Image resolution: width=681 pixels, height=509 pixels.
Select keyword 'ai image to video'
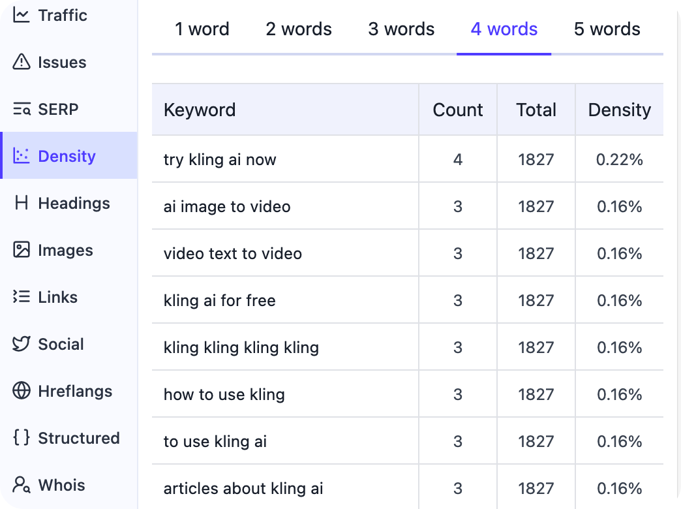tap(227, 206)
